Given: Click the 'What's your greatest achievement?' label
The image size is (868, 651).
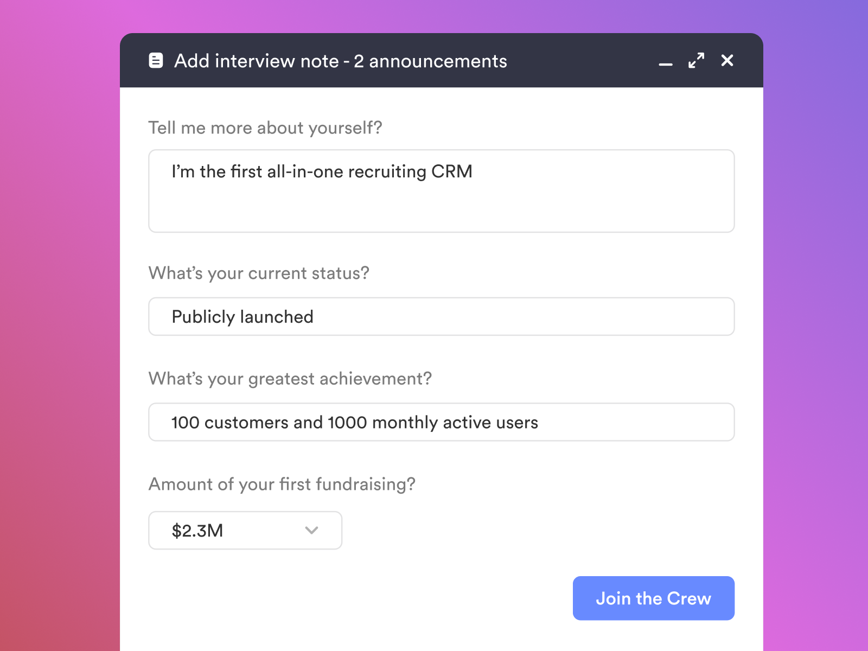Looking at the screenshot, I should [x=290, y=378].
